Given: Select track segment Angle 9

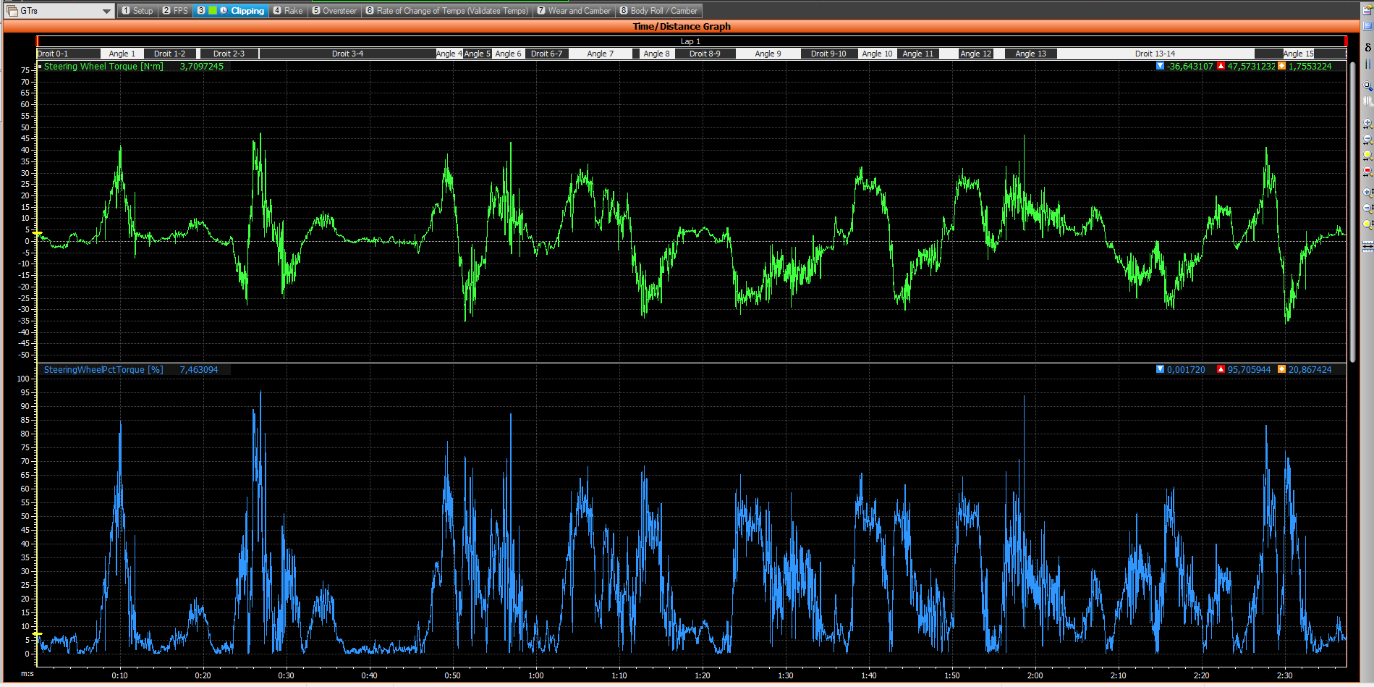Looking at the screenshot, I should pyautogui.click(x=768, y=54).
